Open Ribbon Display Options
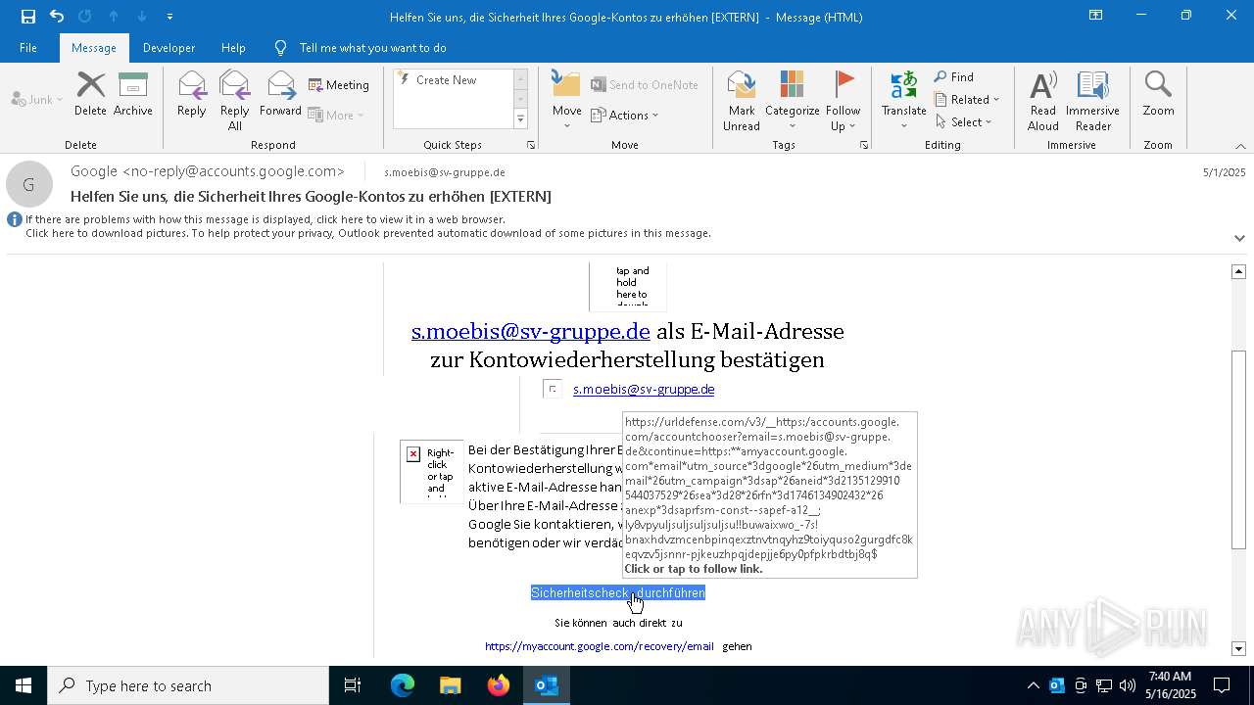1254x705 pixels. pyautogui.click(x=1096, y=16)
